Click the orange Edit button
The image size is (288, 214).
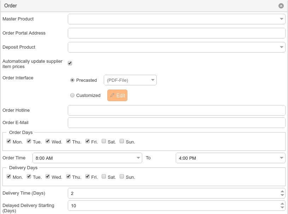[117, 95]
